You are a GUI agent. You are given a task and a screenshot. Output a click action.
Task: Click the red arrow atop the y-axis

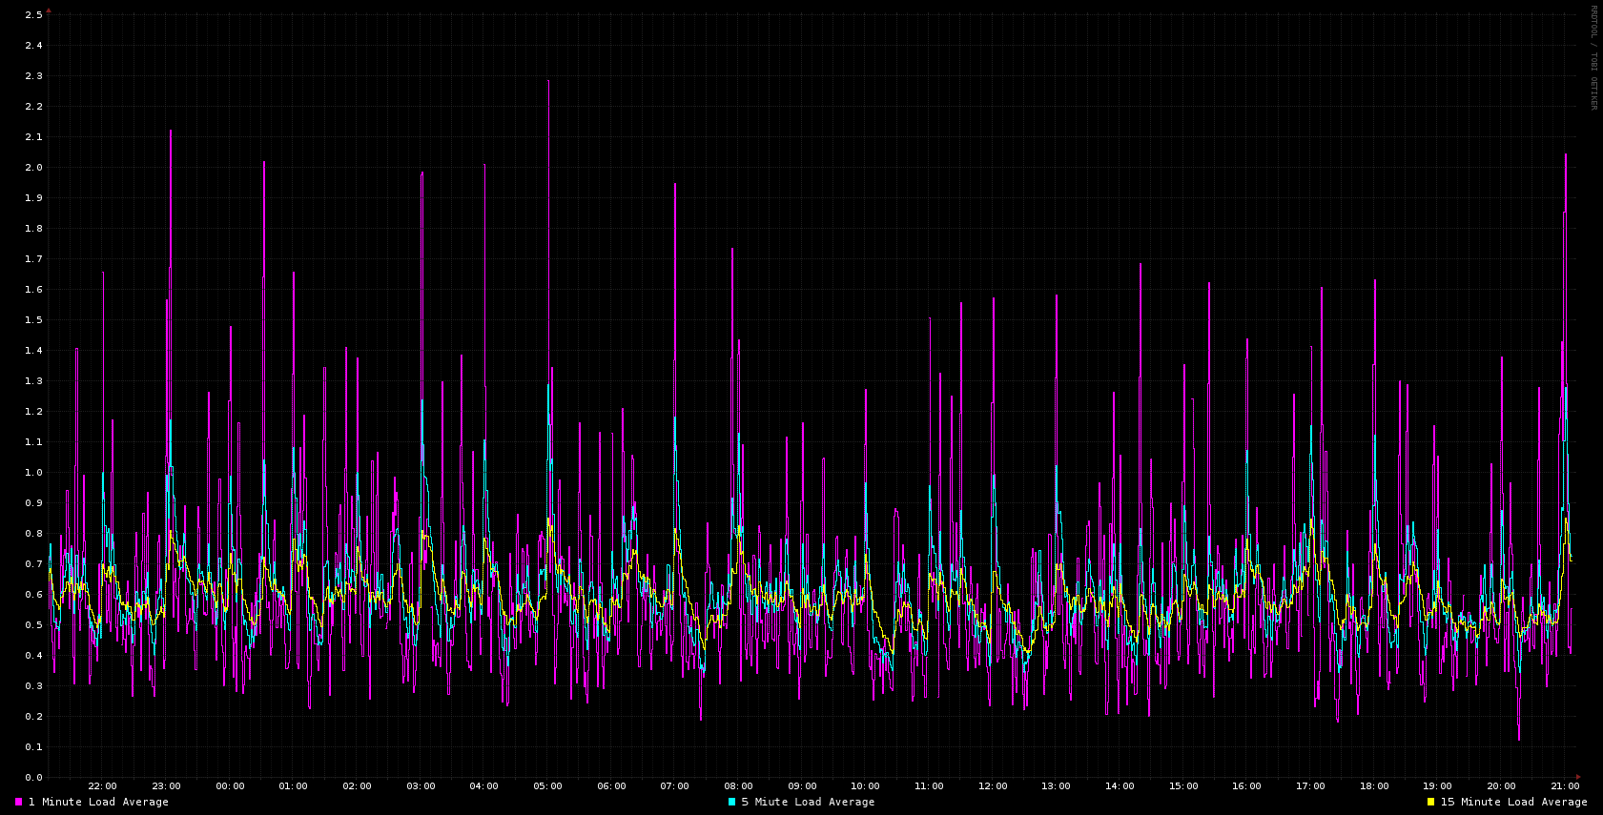click(49, 10)
